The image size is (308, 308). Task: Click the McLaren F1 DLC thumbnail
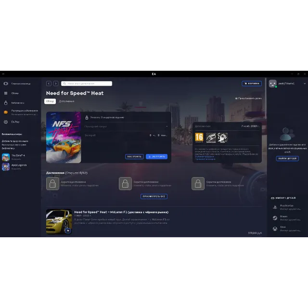point(59,221)
